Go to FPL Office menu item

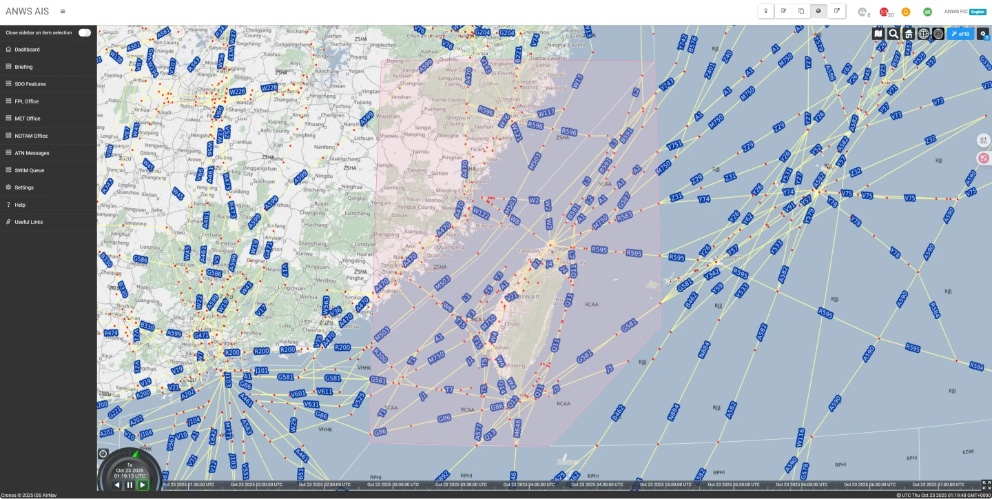[27, 101]
